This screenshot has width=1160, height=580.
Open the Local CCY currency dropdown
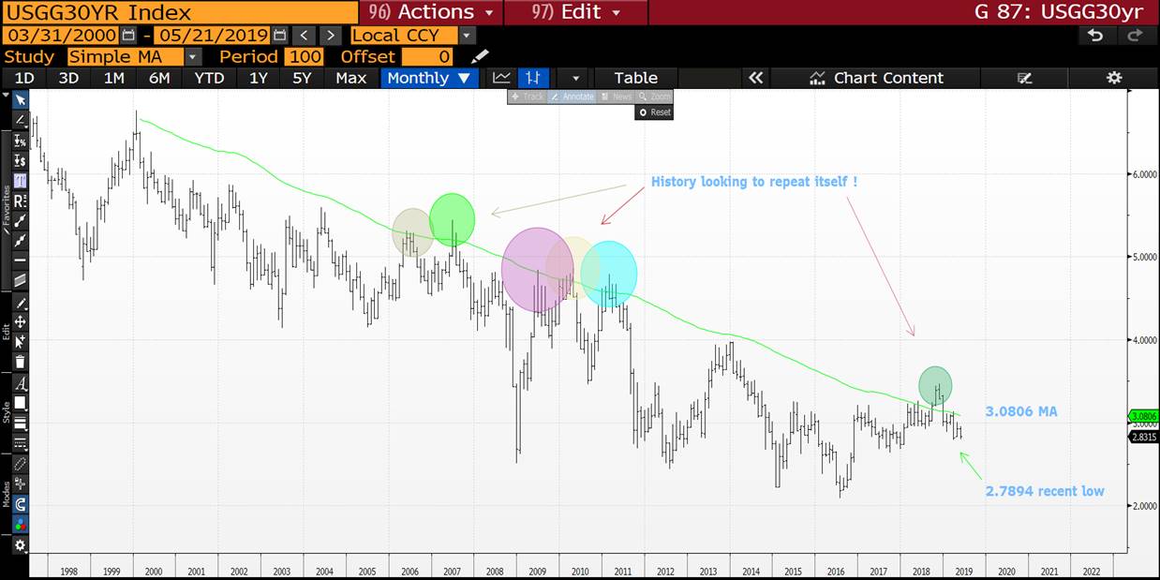[468, 36]
